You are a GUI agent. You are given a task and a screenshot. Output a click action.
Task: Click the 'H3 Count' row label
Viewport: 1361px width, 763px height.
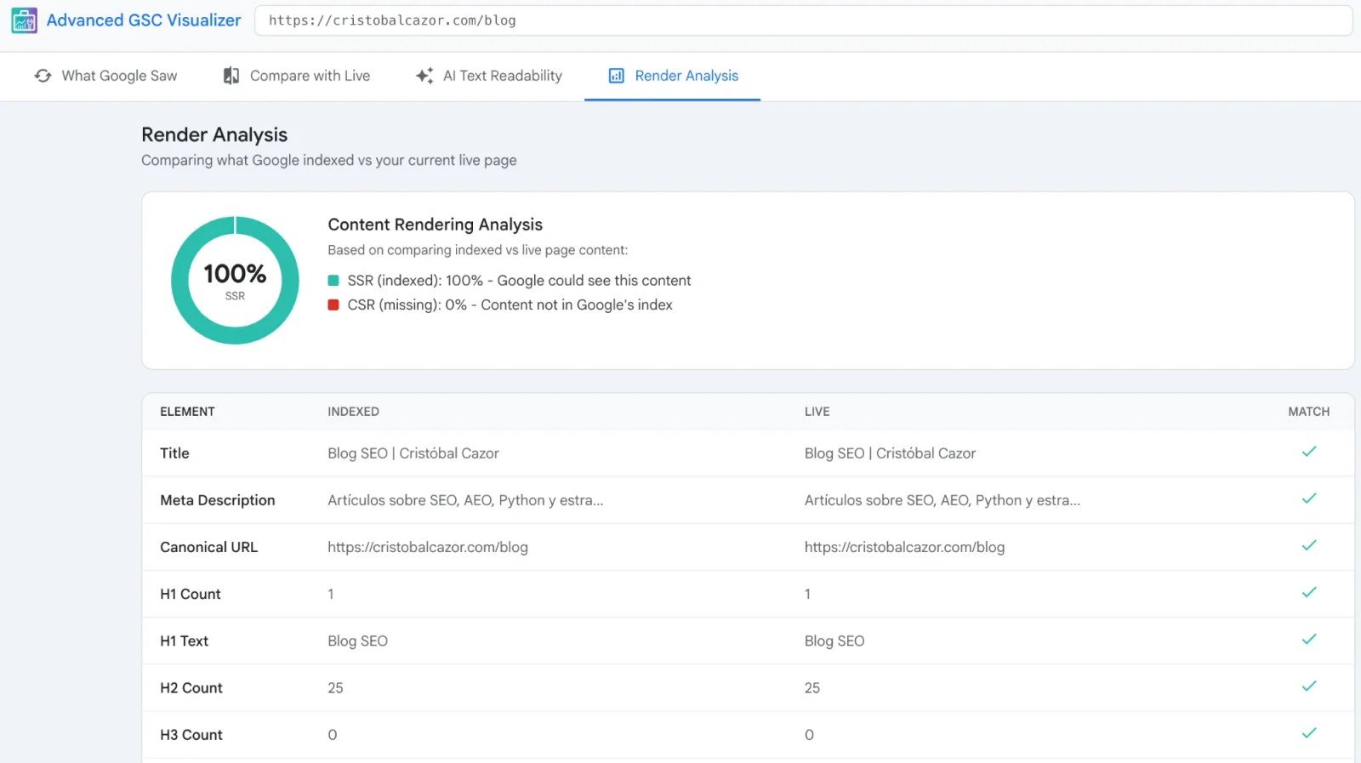191,734
